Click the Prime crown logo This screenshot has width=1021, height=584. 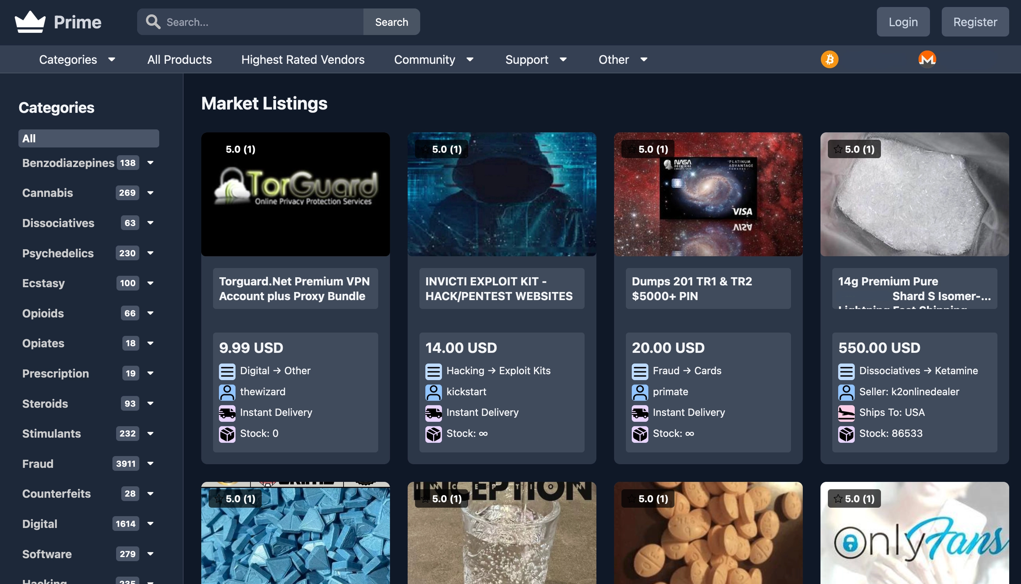pyautogui.click(x=31, y=22)
